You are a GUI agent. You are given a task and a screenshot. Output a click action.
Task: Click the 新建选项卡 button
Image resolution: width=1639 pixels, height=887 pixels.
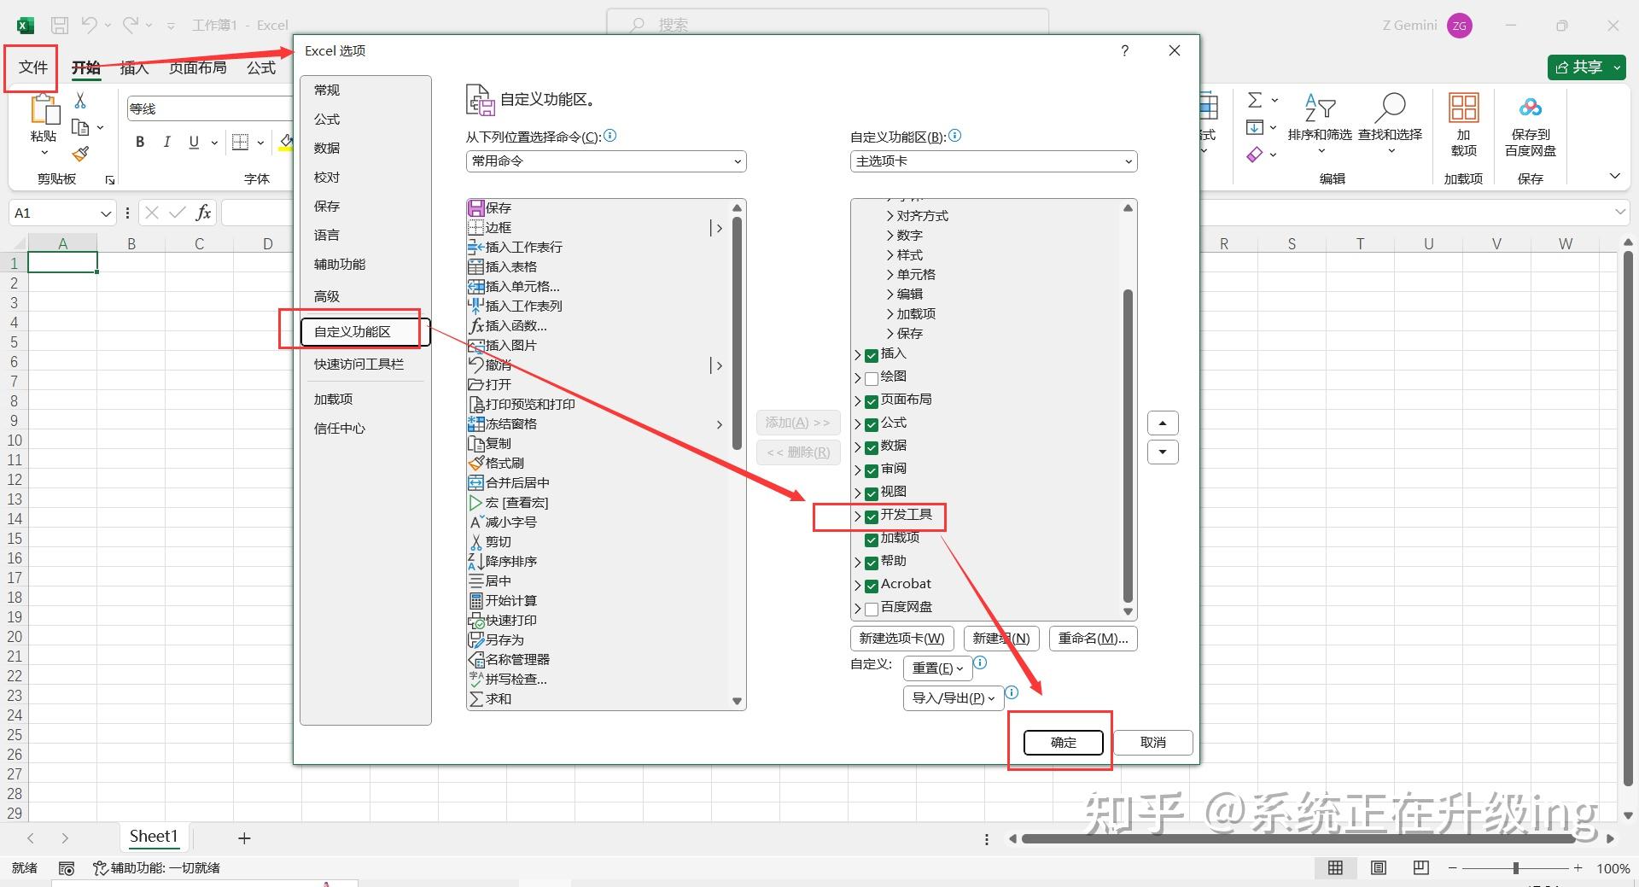pos(901,639)
